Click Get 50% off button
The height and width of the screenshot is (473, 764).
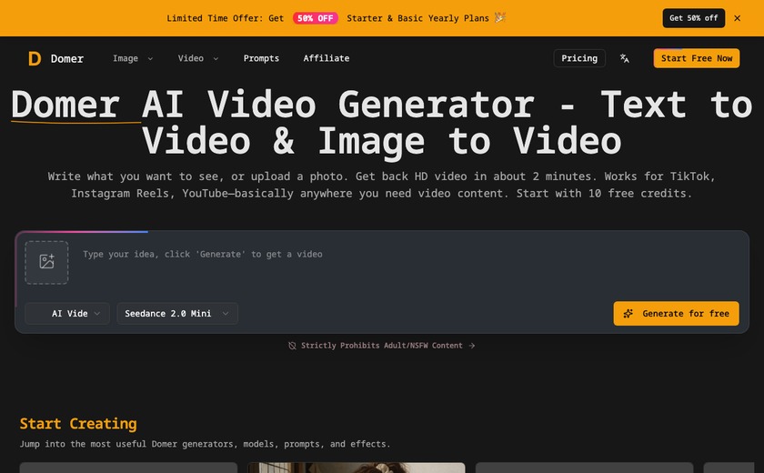click(x=693, y=18)
